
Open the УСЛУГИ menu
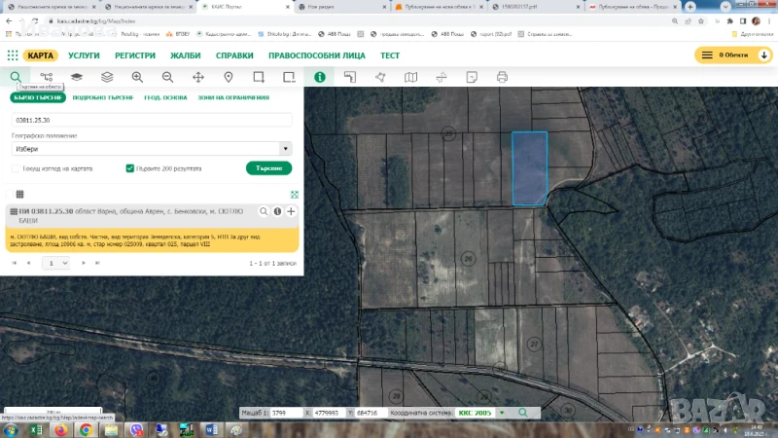pyautogui.click(x=84, y=55)
